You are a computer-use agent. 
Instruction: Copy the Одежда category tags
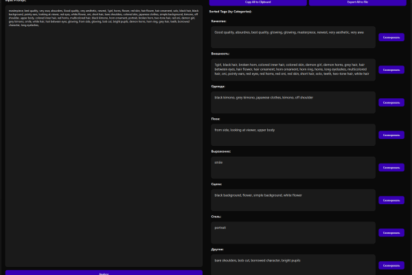pos(391,102)
